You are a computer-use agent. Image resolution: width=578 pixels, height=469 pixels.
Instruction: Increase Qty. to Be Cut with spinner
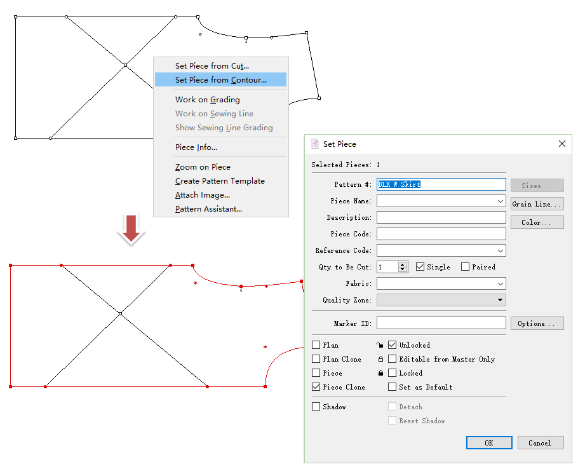403,264
